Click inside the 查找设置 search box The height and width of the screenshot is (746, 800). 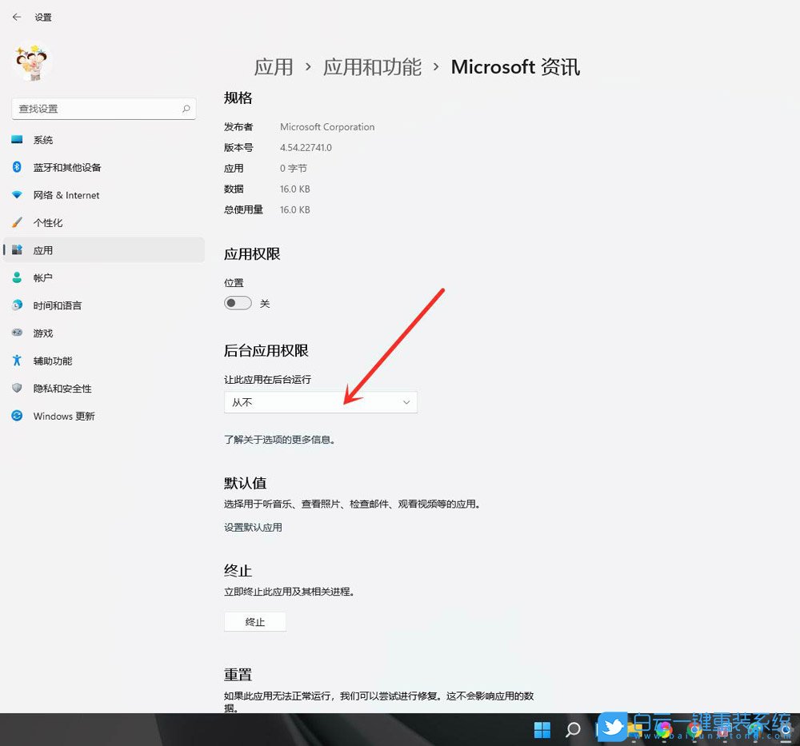[103, 108]
